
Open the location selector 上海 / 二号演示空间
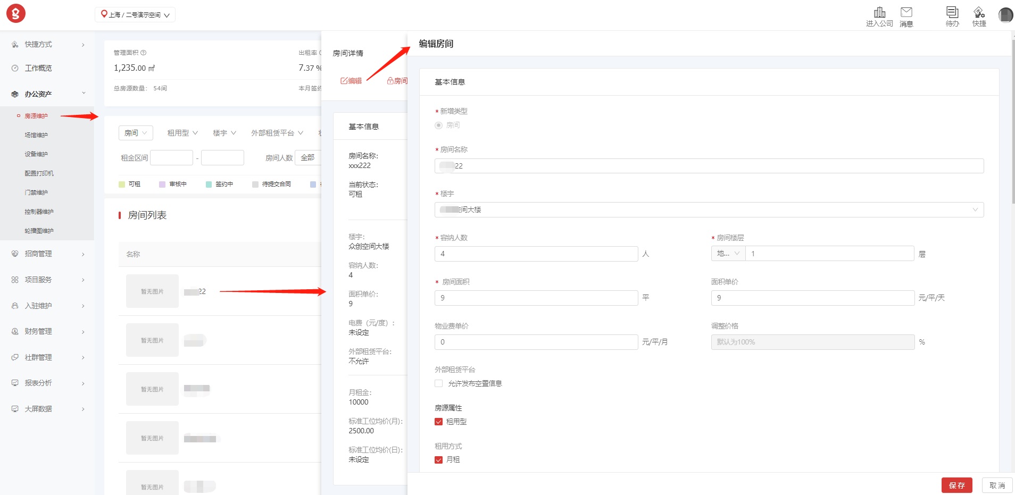135,15
